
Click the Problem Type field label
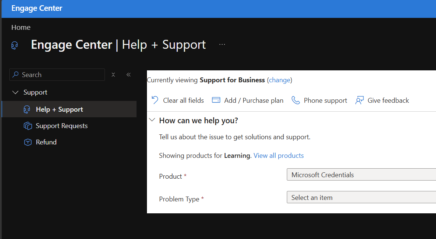[x=179, y=199]
